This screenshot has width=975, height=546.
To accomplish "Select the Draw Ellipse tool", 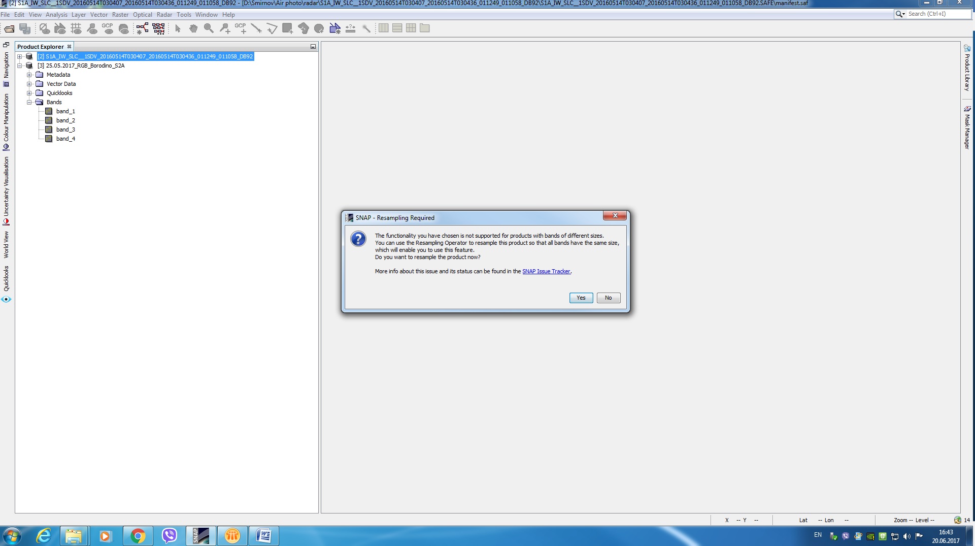I will point(319,28).
